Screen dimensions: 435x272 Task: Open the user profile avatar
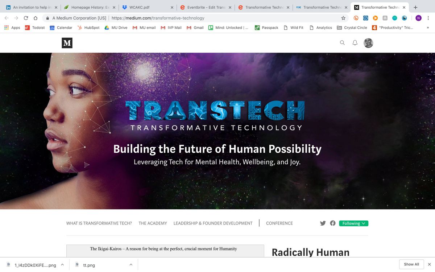coord(368,43)
